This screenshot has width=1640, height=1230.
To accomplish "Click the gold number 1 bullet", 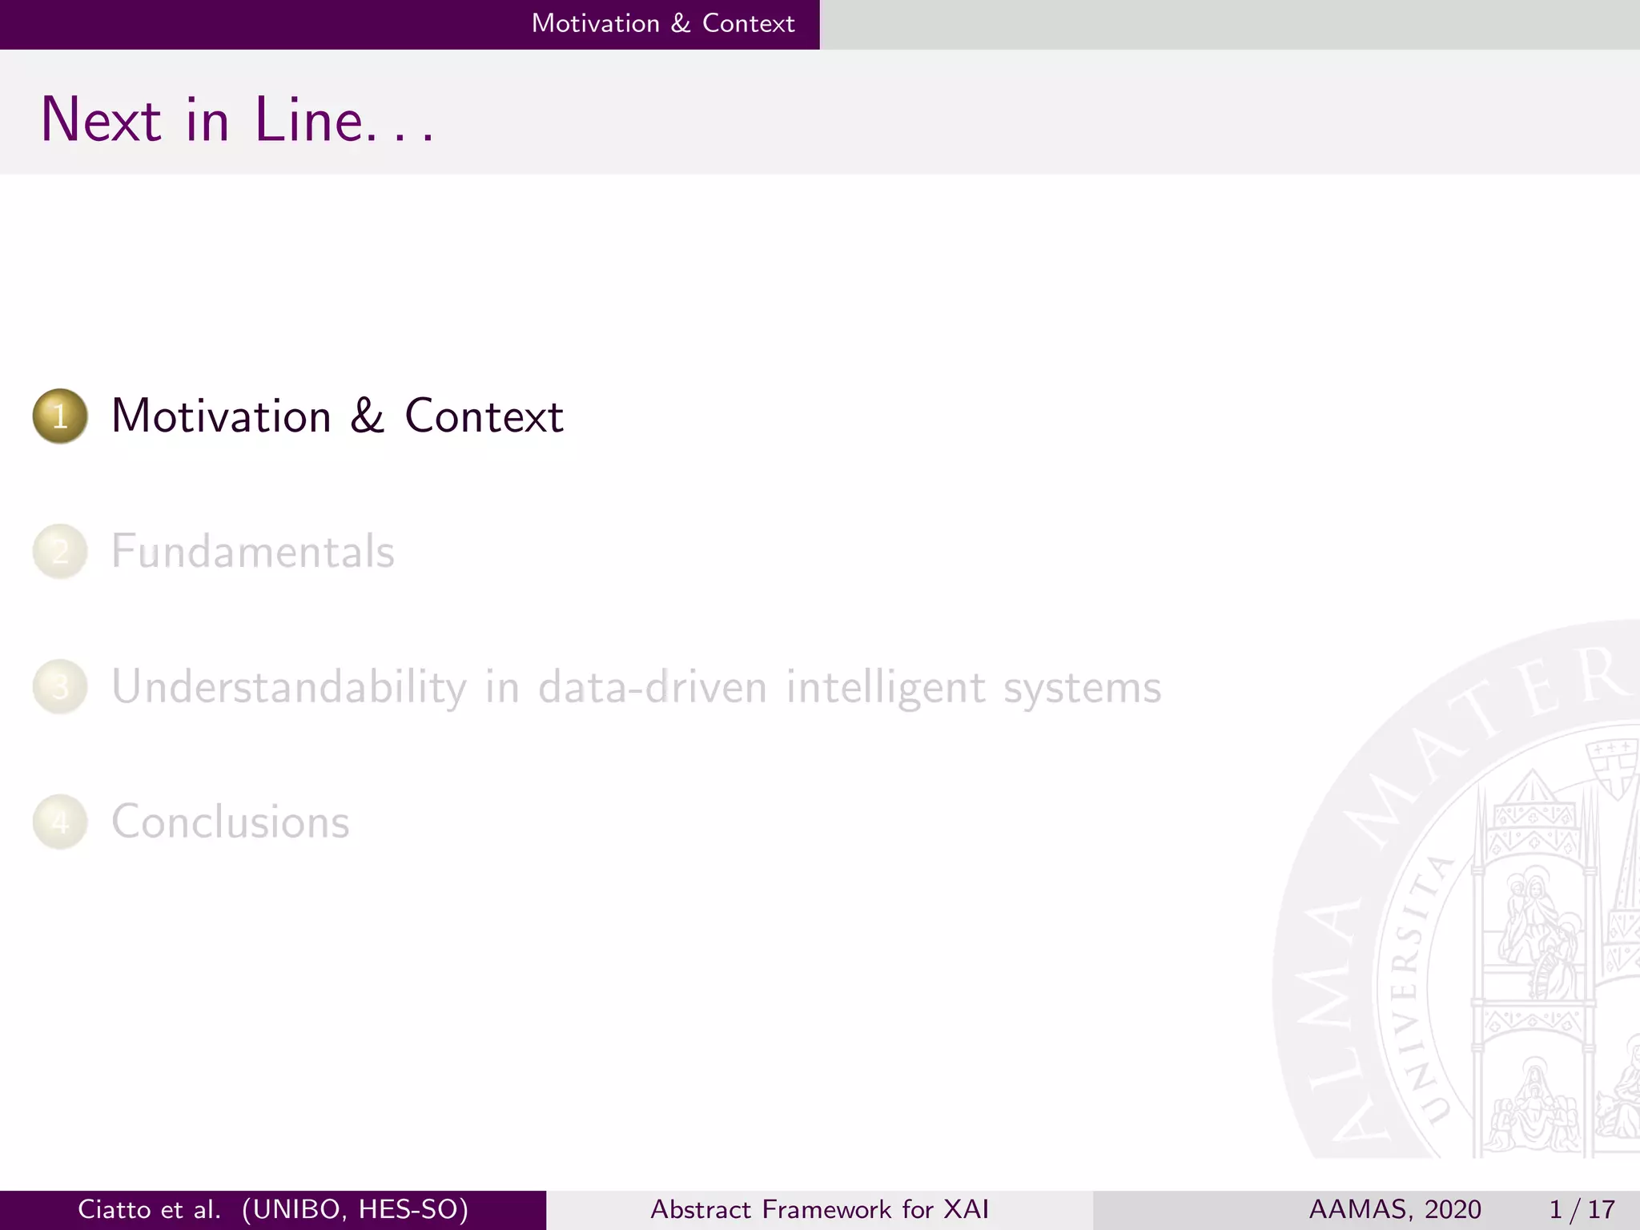I will [60, 416].
